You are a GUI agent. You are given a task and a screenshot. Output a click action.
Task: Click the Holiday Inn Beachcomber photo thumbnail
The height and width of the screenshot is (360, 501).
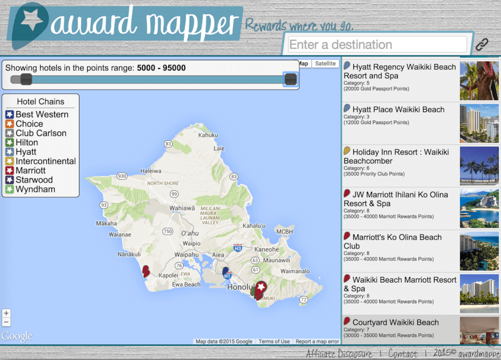coord(479,166)
